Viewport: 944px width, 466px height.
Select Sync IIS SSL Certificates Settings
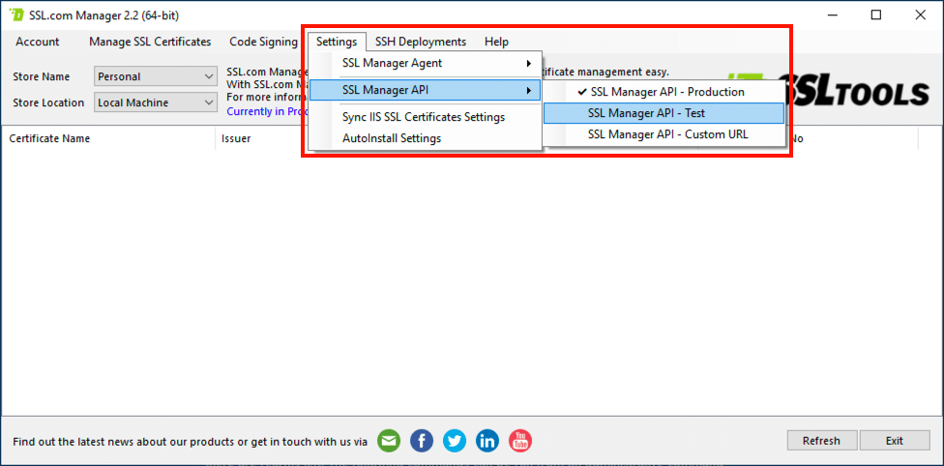tap(423, 117)
